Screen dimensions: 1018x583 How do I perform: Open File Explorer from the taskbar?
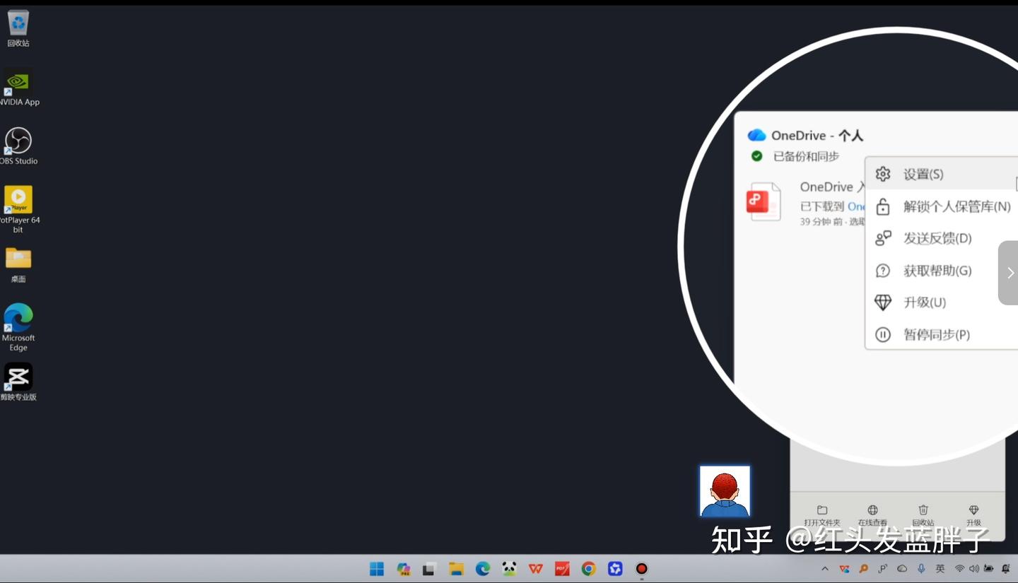coord(456,569)
